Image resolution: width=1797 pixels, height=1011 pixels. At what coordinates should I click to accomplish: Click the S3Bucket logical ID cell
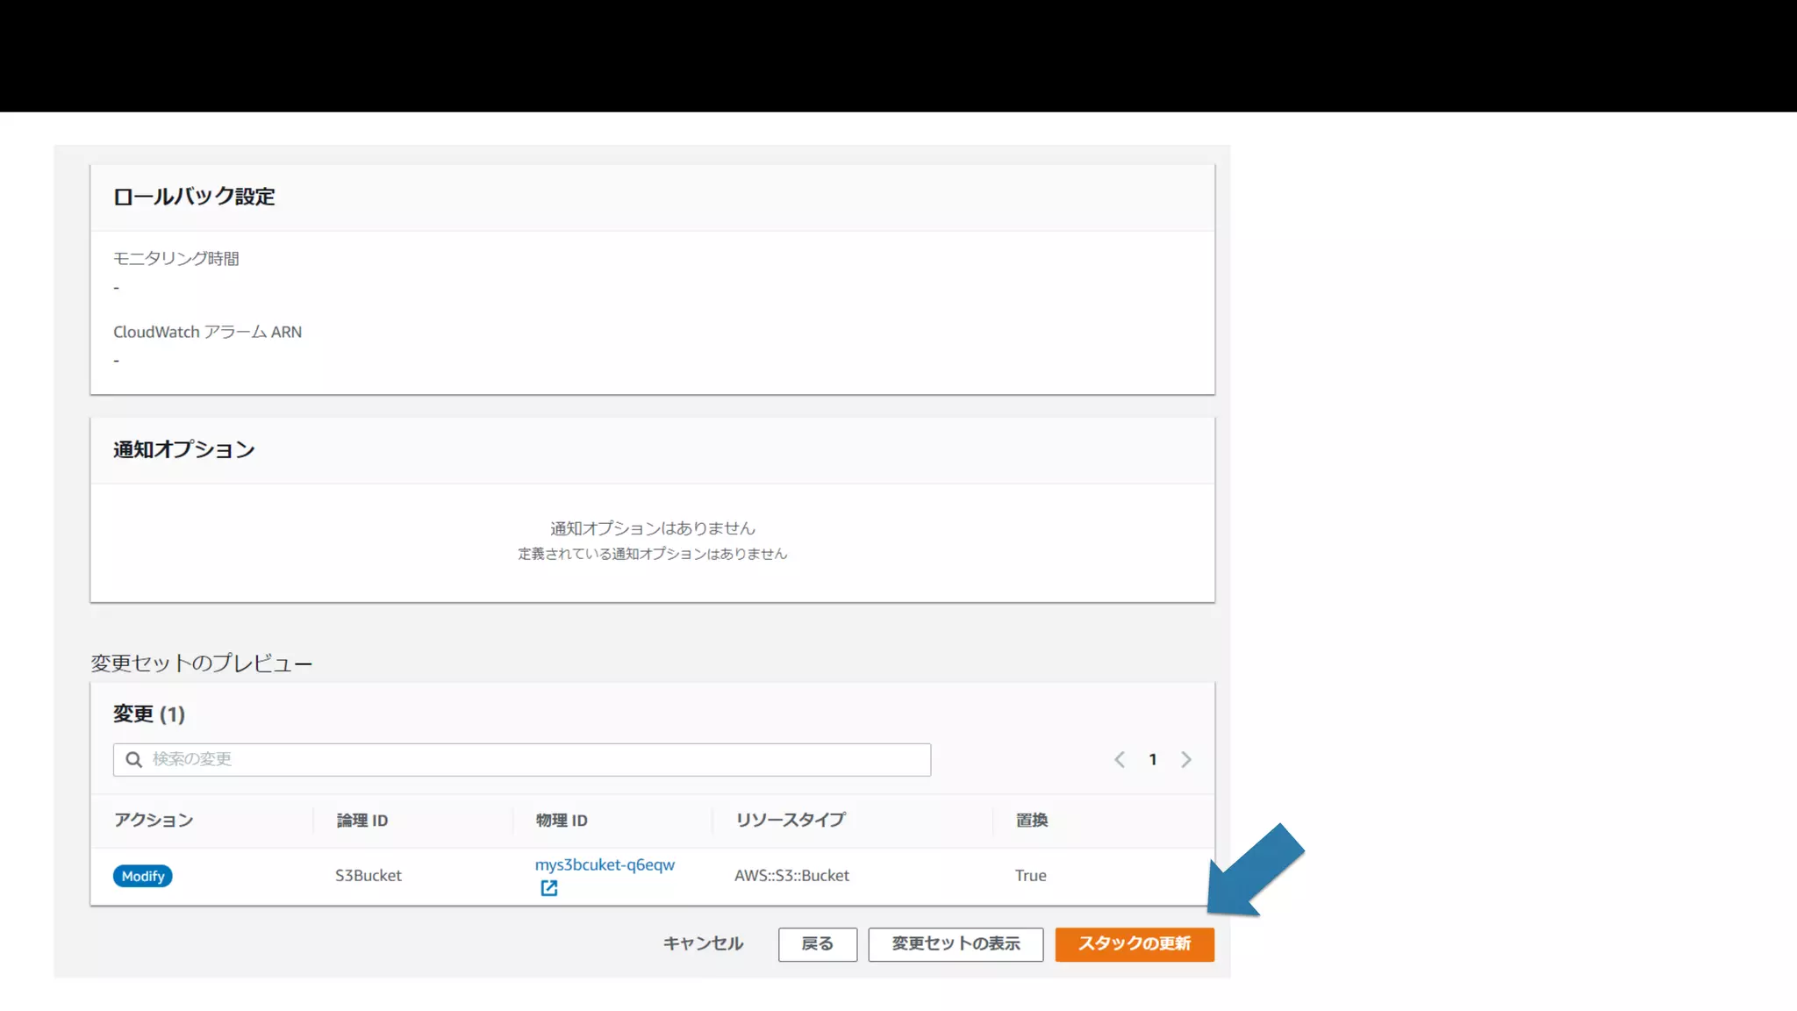(x=368, y=875)
